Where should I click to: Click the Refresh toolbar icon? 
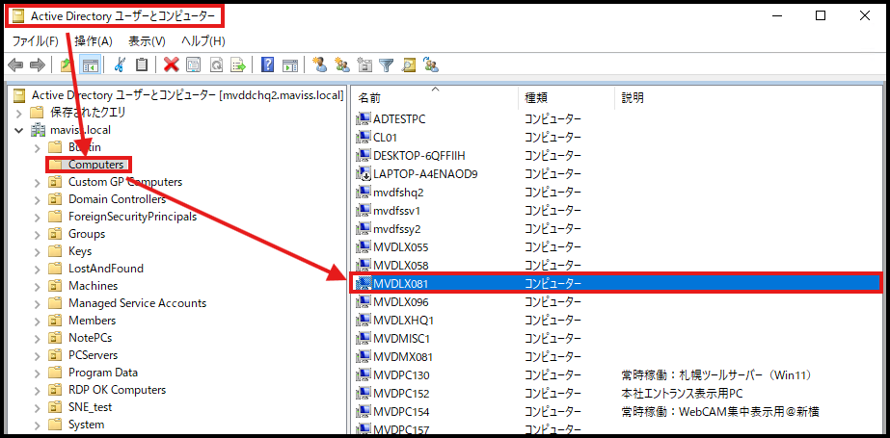(216, 65)
